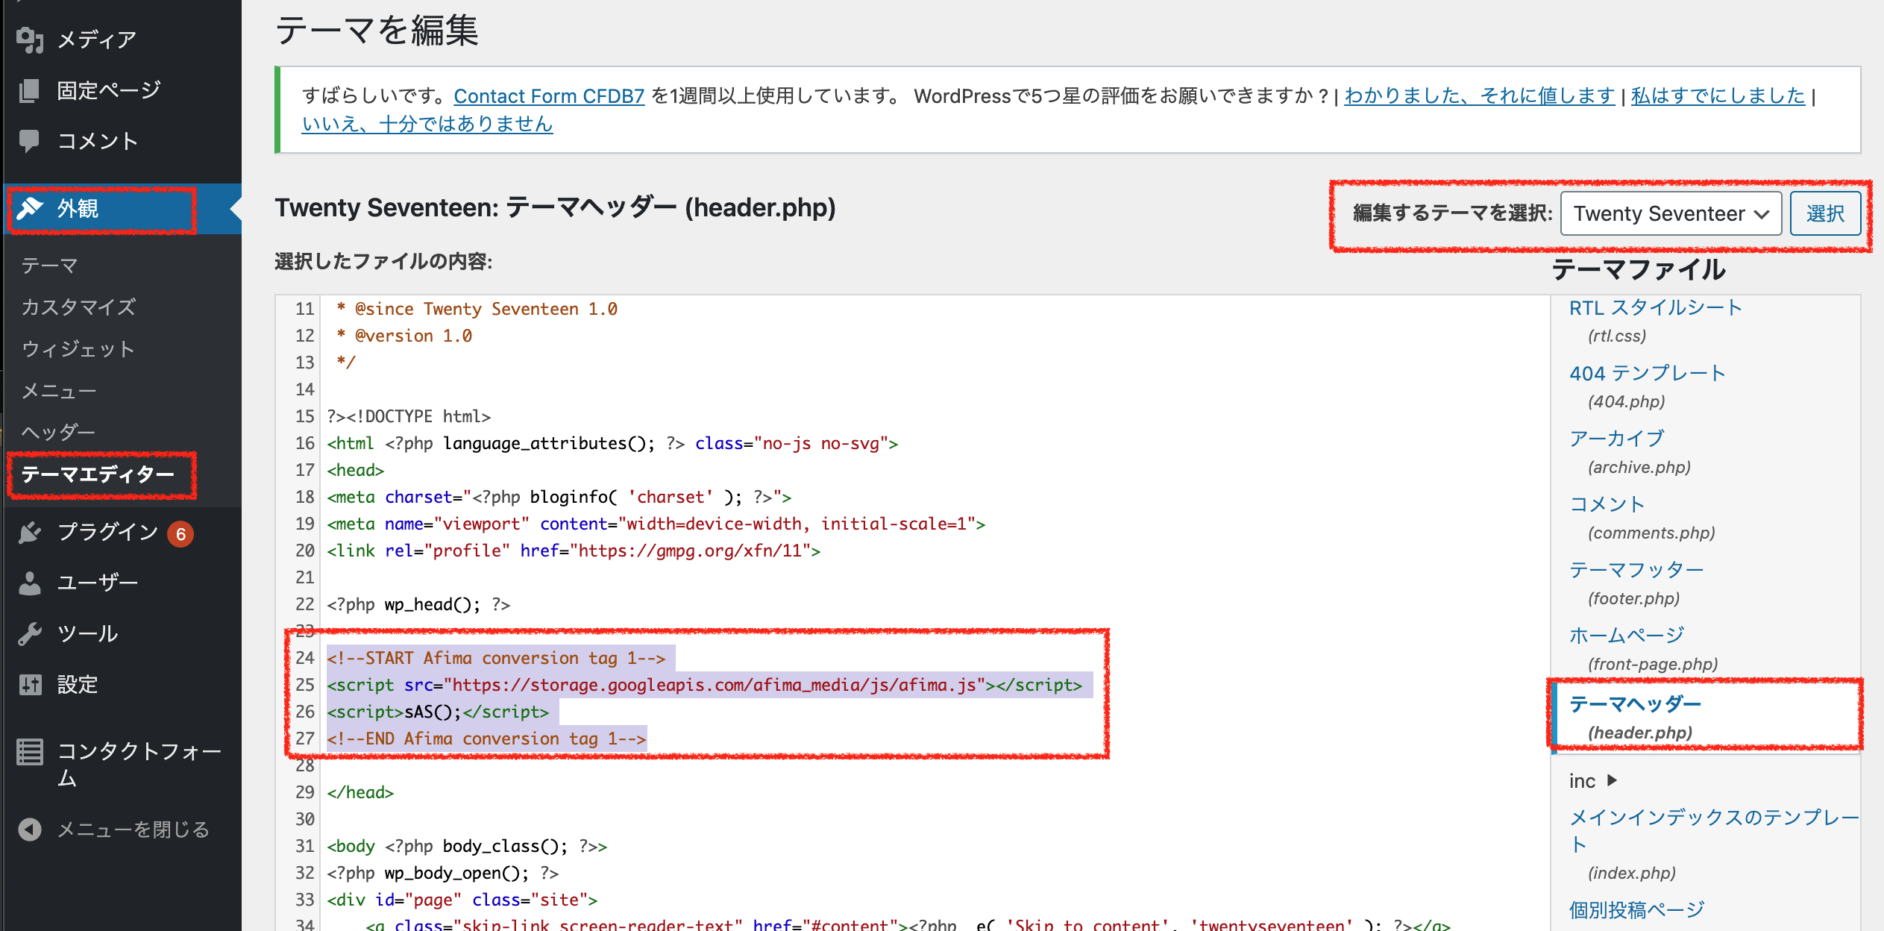Click the Users person icon
The height and width of the screenshot is (931, 1884).
click(x=30, y=583)
